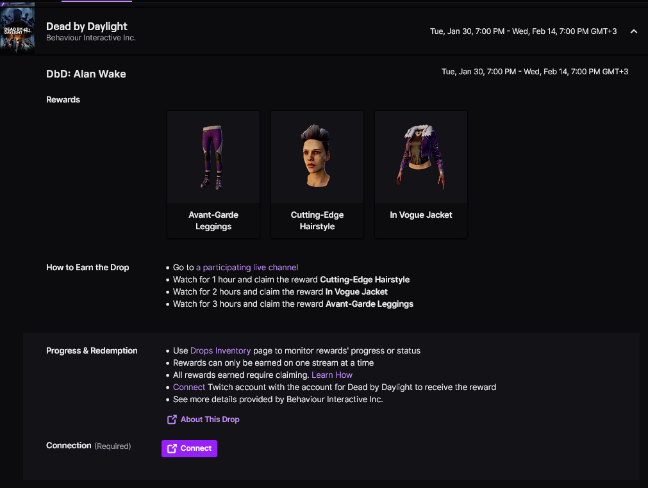Screen dimensions: 648x488
Task: Click the Watch for 2 hours instruction line
Action: point(280,292)
